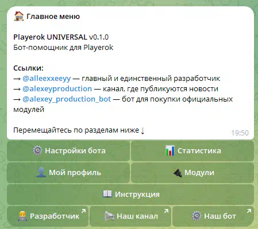This screenshot has height=229, width=258.
Task: Open the @alexeyproduction channel link
Action: click(57, 89)
